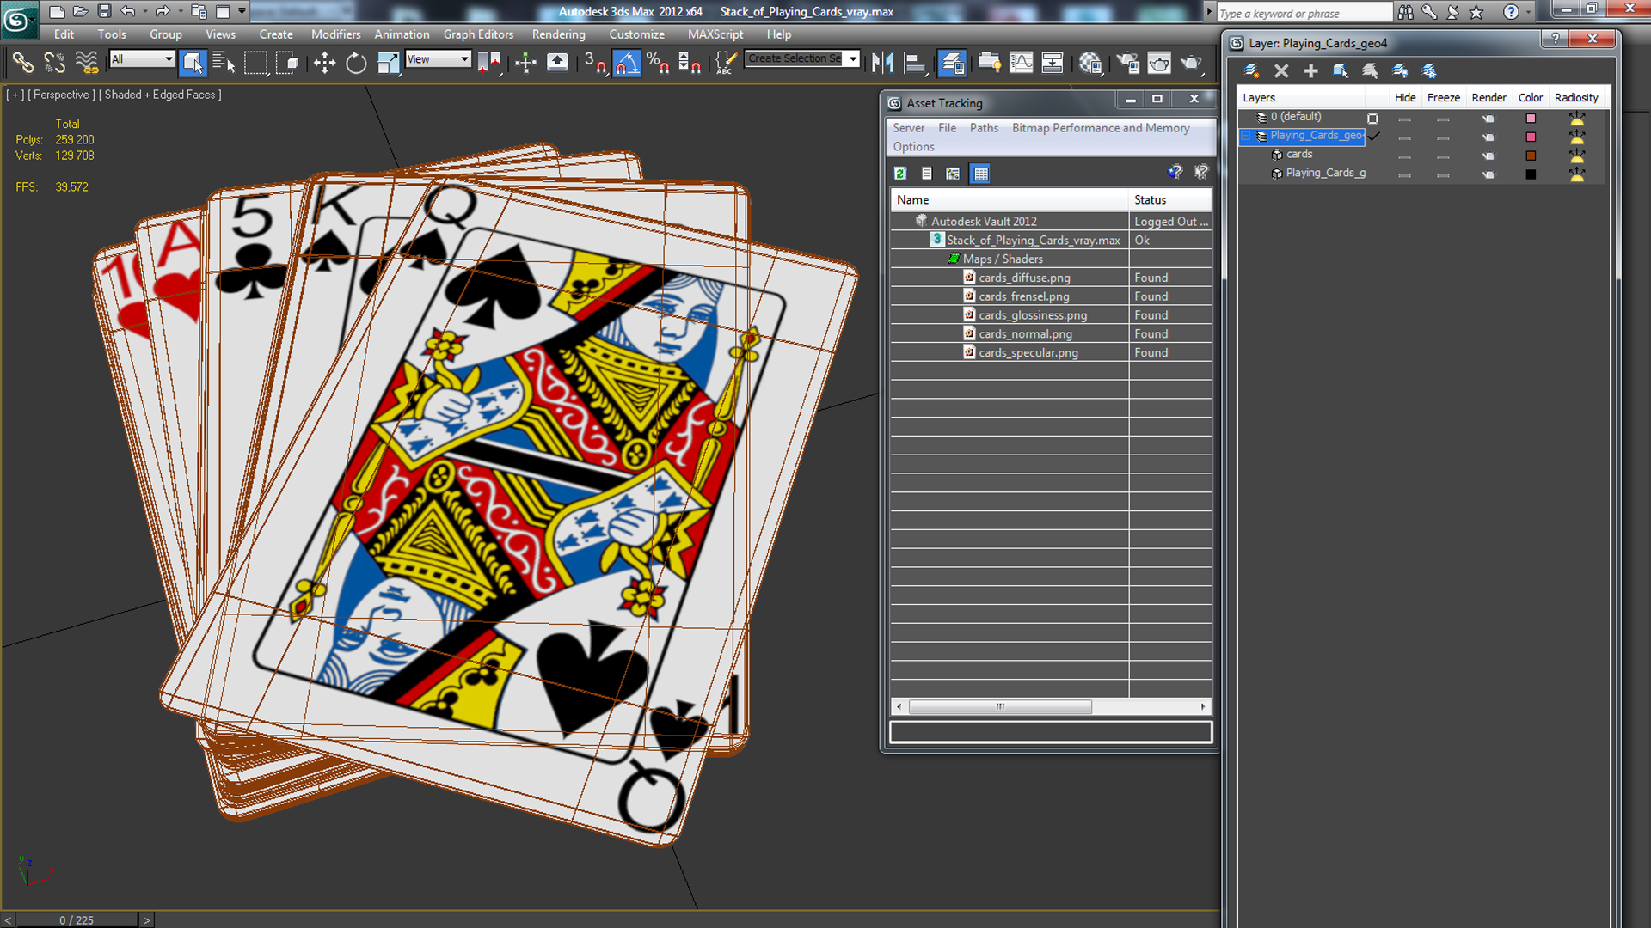
Task: Click Delete Layer X icon in Layer dialog
Action: tap(1281, 70)
